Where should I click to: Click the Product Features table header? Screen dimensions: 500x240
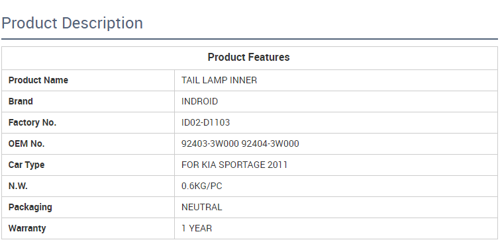[249, 58]
